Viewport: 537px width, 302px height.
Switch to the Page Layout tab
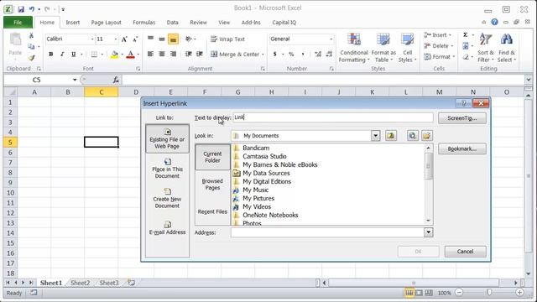coord(106,23)
